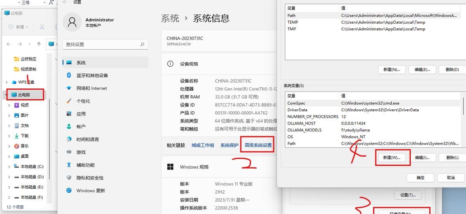
Task: Open 个性化 settings page
Action: 83,101
